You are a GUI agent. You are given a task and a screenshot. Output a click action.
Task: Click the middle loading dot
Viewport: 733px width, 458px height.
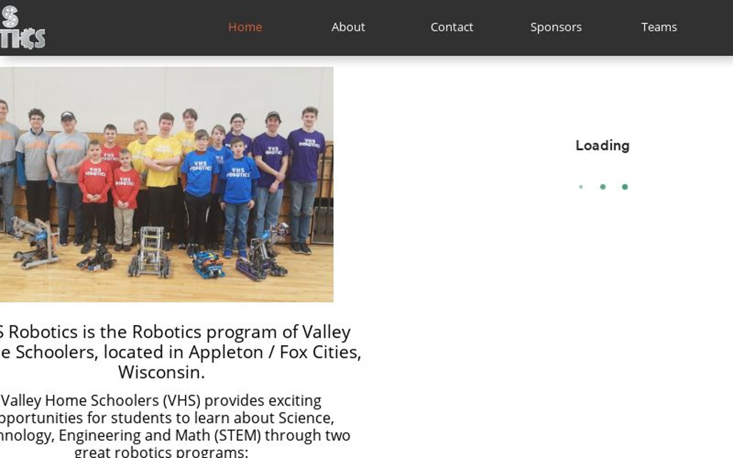[603, 187]
